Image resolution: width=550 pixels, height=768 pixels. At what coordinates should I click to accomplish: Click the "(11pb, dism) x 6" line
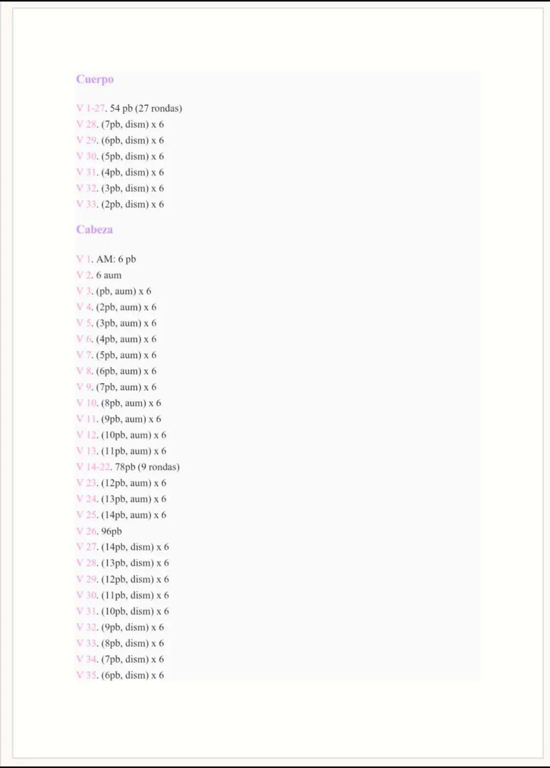135,595
